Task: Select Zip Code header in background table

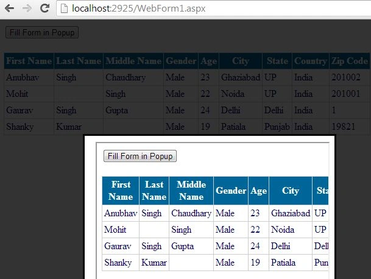Action: [x=350, y=61]
